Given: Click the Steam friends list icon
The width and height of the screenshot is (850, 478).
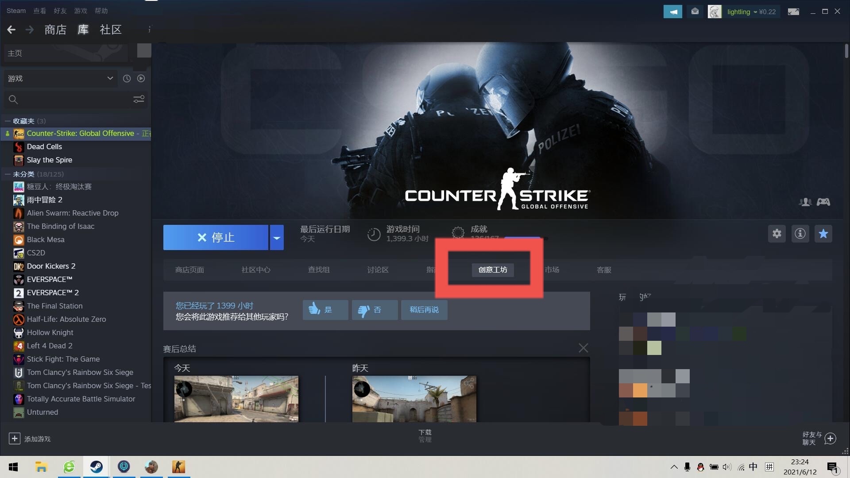Looking at the screenshot, I should pyautogui.click(x=806, y=201).
